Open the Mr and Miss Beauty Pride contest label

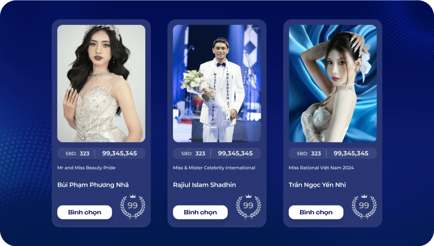point(86,168)
